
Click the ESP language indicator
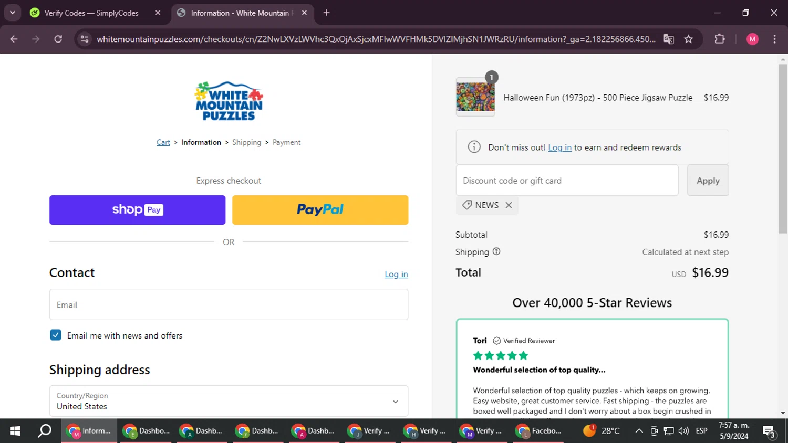coord(701,431)
